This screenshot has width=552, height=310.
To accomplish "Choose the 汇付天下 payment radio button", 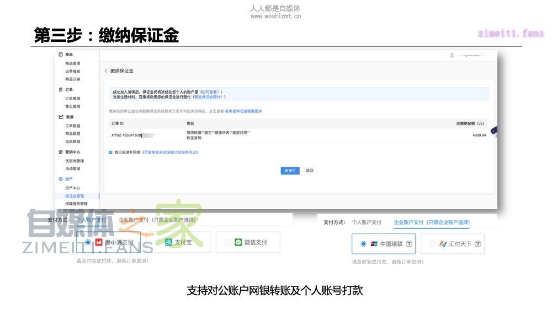I will [x=432, y=244].
